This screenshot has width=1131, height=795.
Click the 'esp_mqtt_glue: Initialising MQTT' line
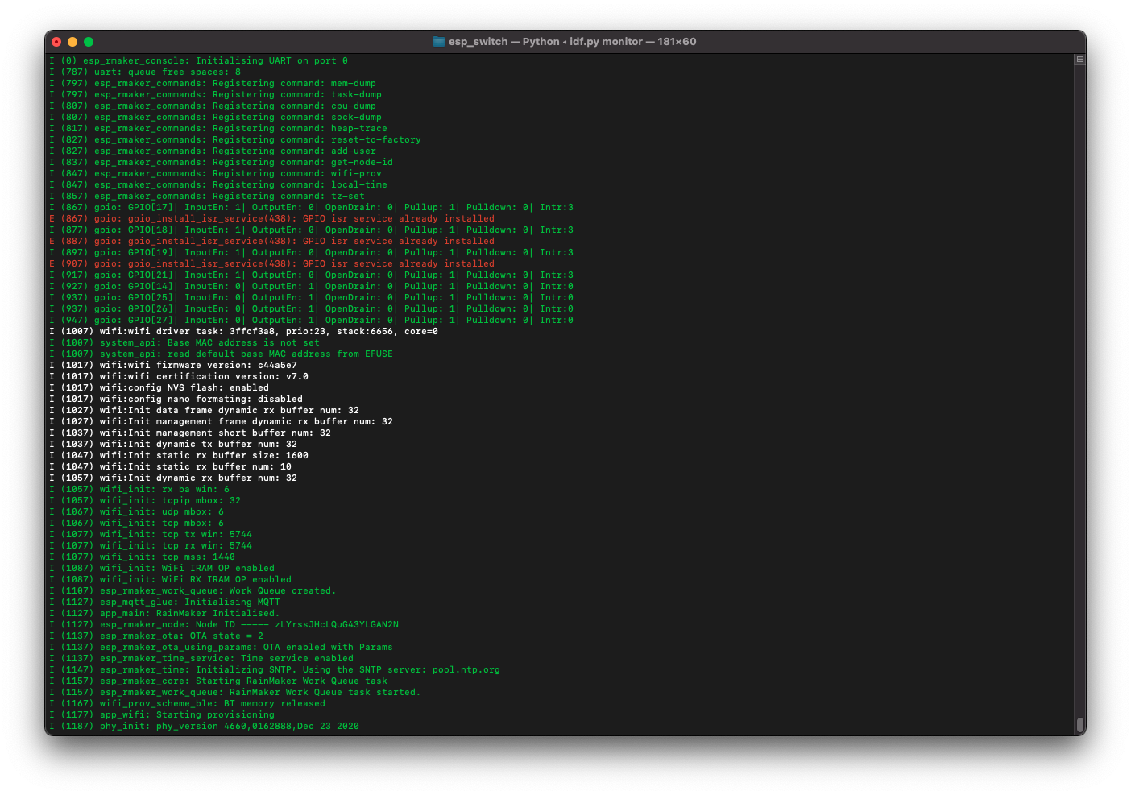[165, 602]
